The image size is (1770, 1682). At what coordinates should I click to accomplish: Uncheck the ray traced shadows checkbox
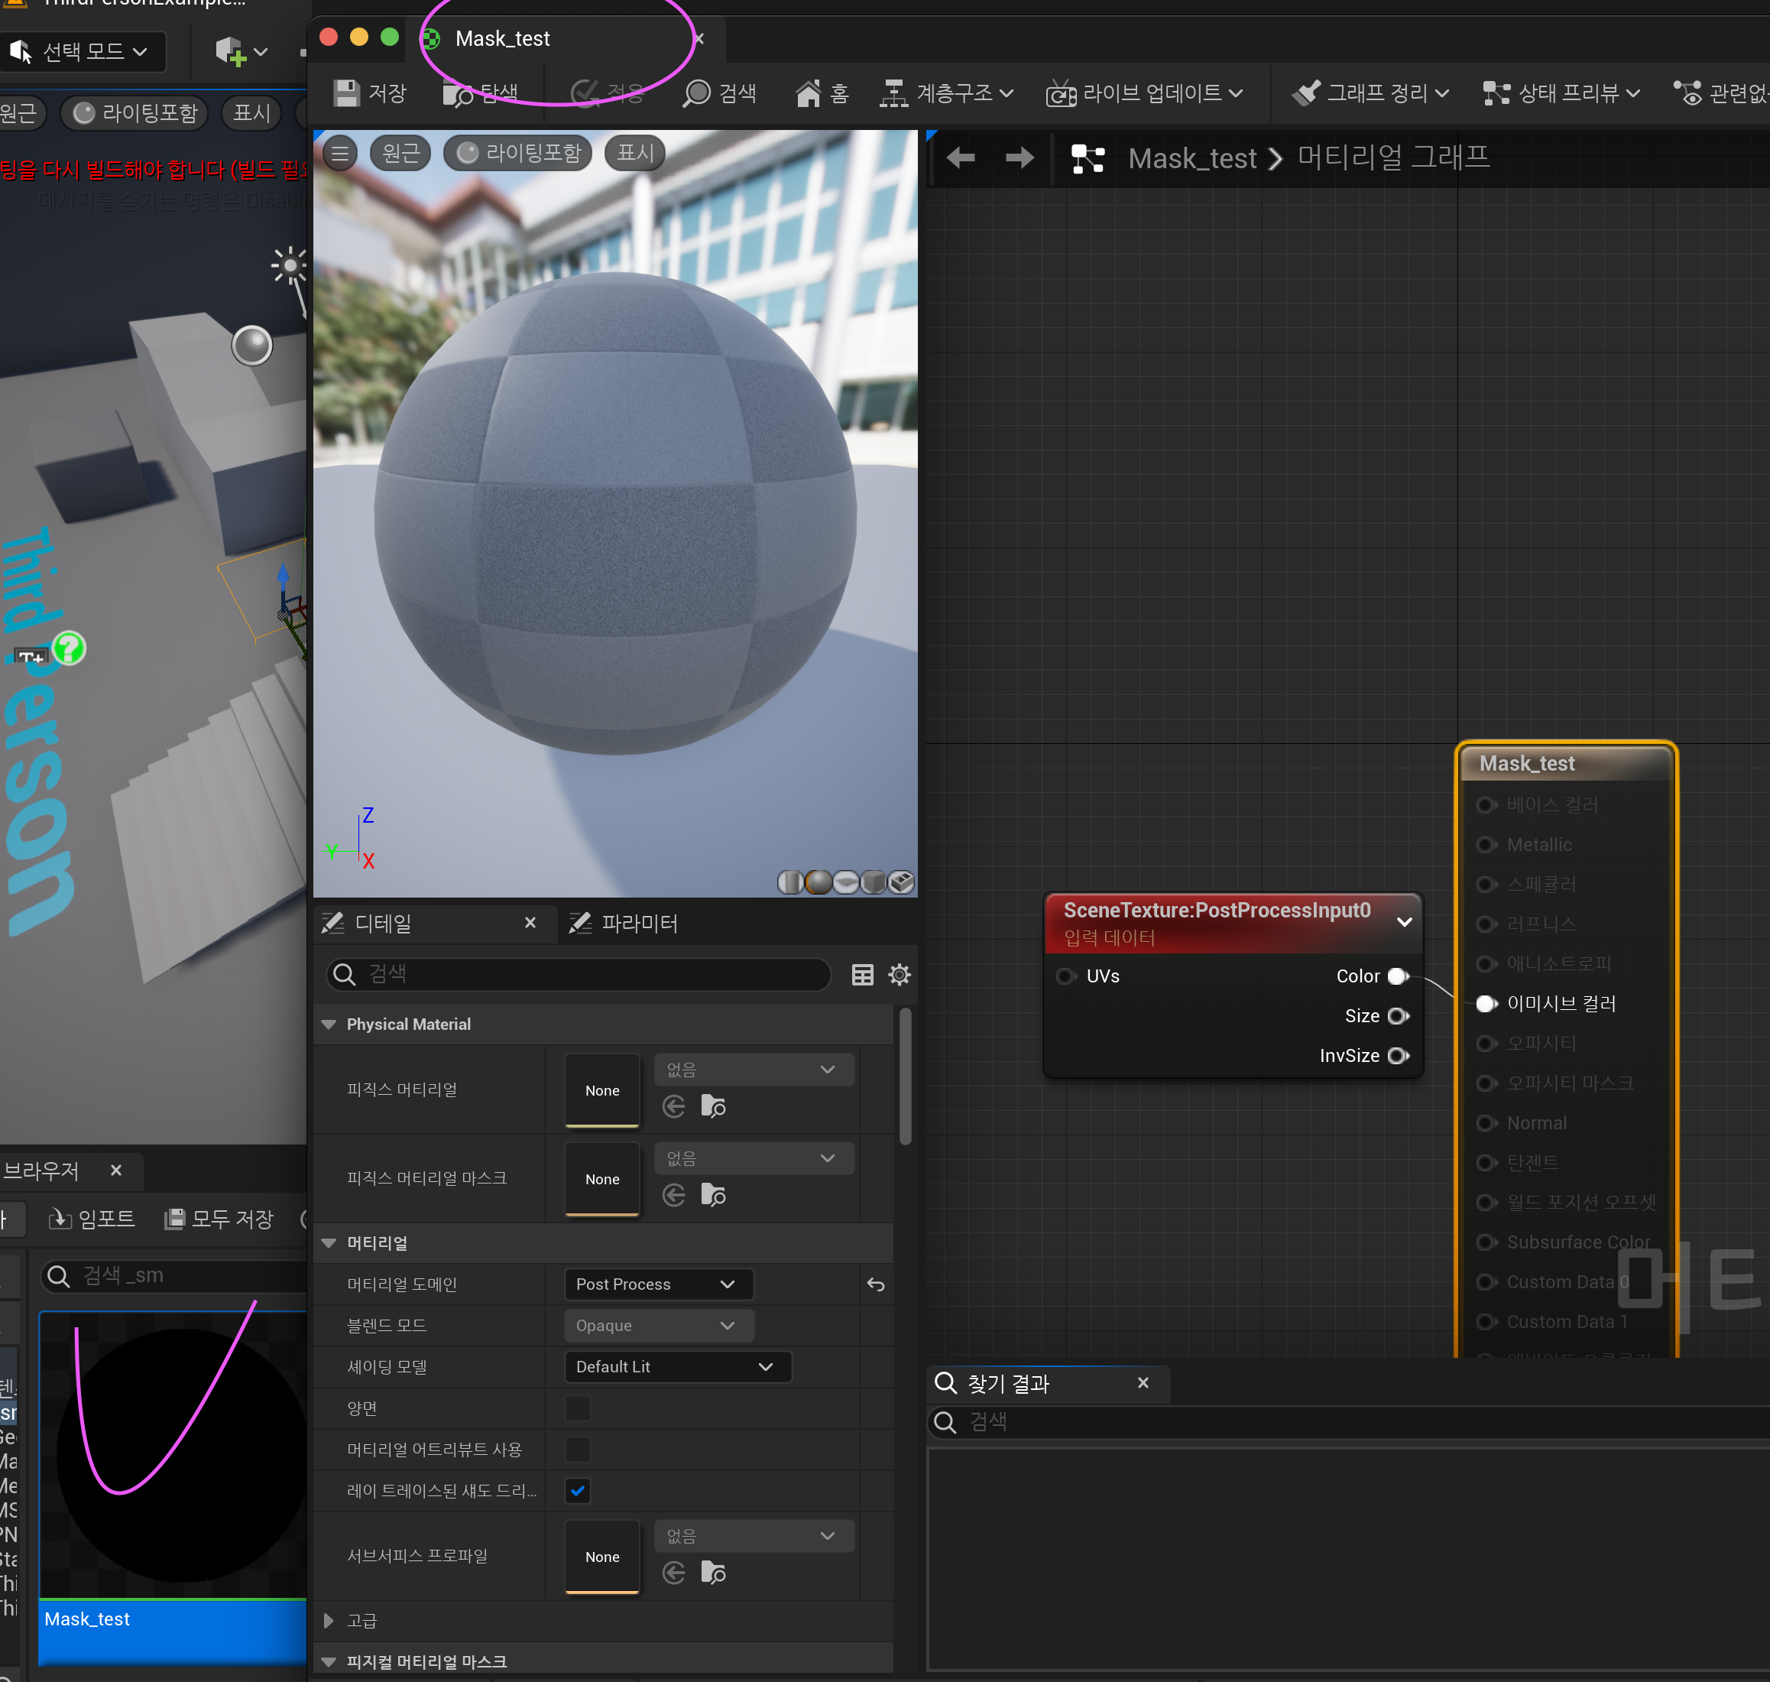pos(578,1490)
